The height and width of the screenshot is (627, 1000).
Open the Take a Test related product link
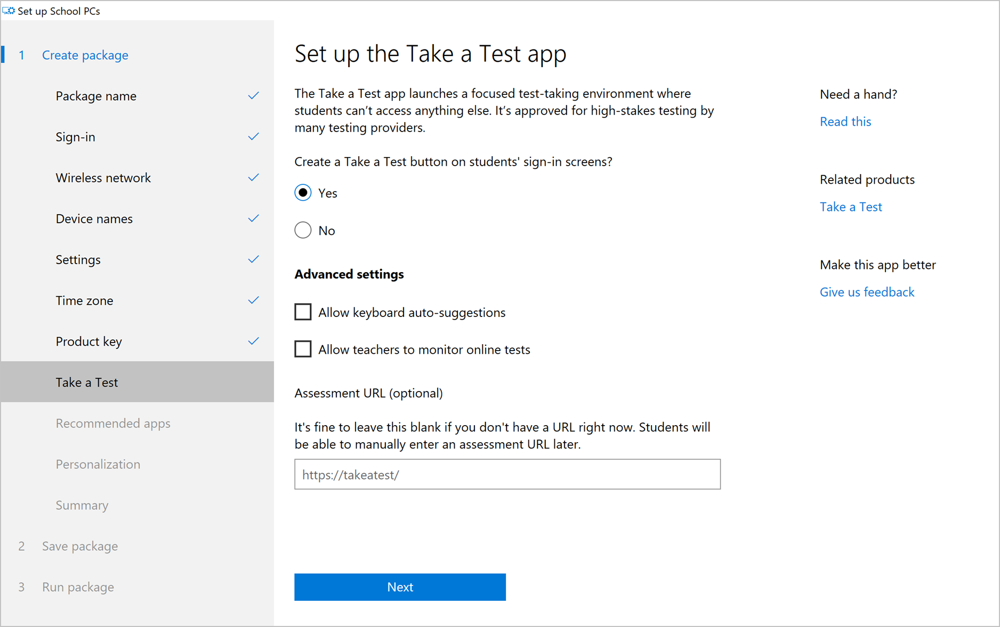pos(850,207)
